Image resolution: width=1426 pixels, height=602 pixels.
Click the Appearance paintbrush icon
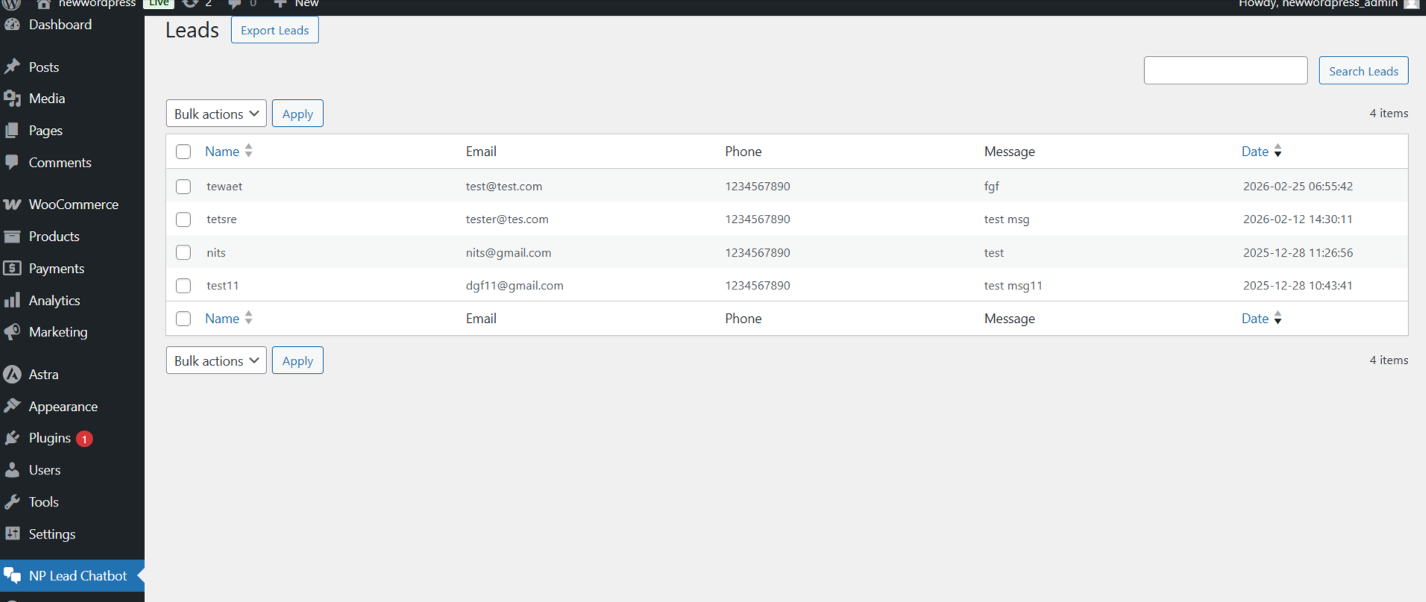(x=12, y=406)
